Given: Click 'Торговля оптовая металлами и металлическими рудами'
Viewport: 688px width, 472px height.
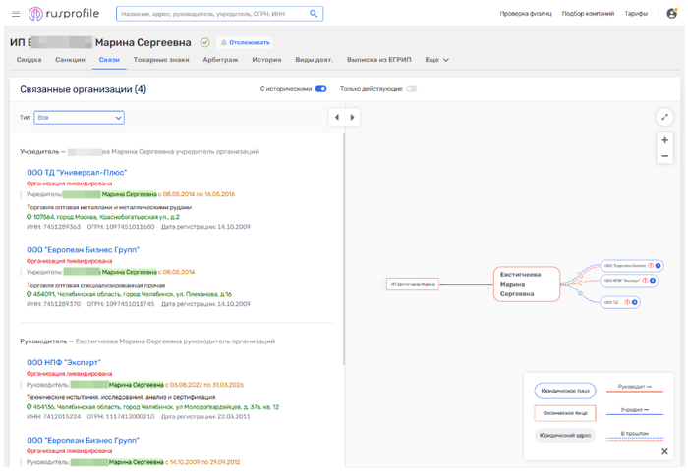Looking at the screenshot, I should [x=109, y=207].
